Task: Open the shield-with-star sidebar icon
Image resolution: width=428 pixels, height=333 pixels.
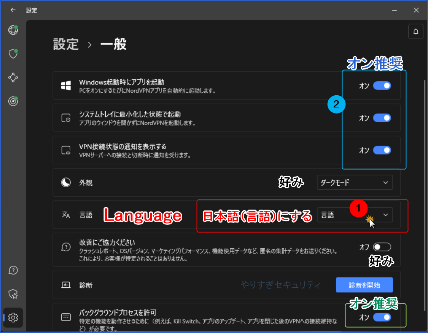Action: (x=13, y=294)
